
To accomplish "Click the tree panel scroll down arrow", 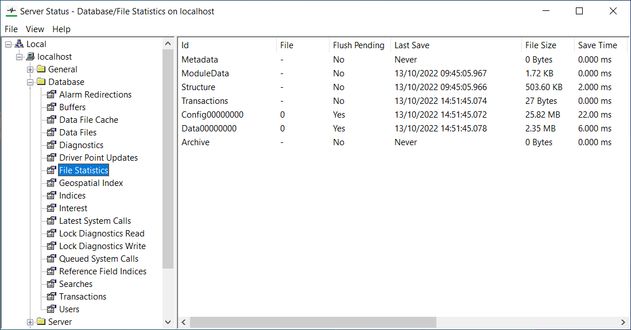I will (x=168, y=323).
